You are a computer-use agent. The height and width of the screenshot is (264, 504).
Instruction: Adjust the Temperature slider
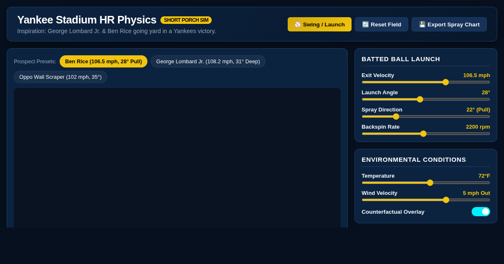point(426,183)
